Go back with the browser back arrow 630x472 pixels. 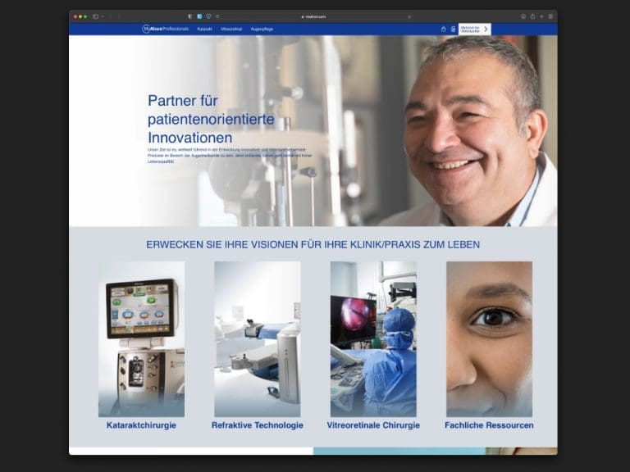pyautogui.click(x=111, y=16)
